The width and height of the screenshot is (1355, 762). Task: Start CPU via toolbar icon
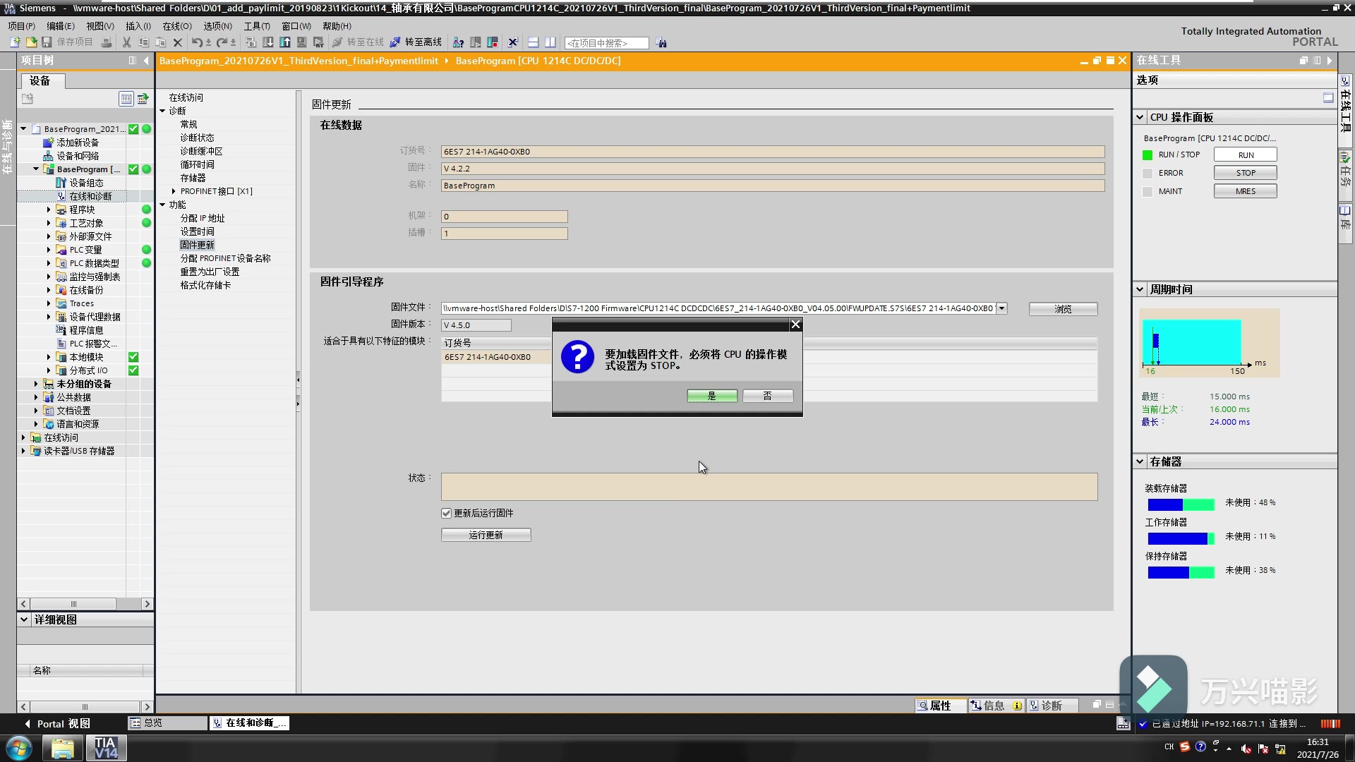pyautogui.click(x=476, y=42)
